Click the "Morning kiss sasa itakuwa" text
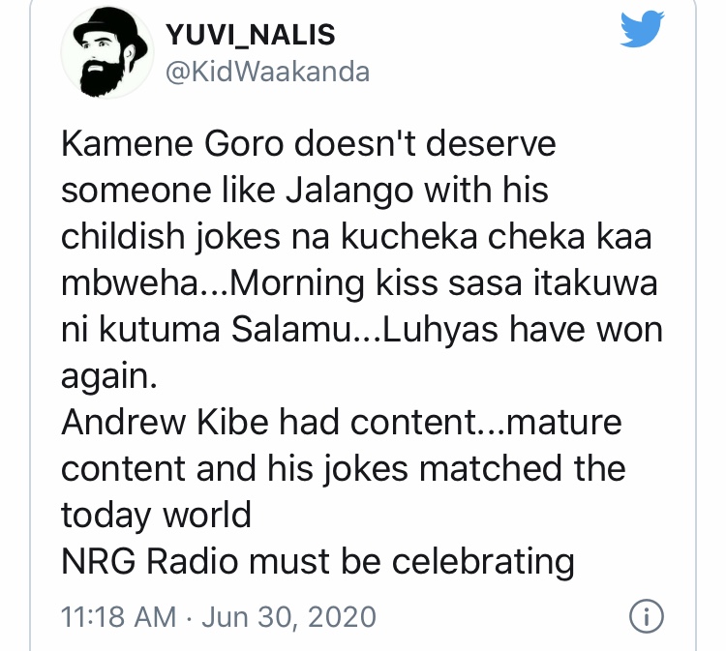This screenshot has width=726, height=651. (x=443, y=283)
